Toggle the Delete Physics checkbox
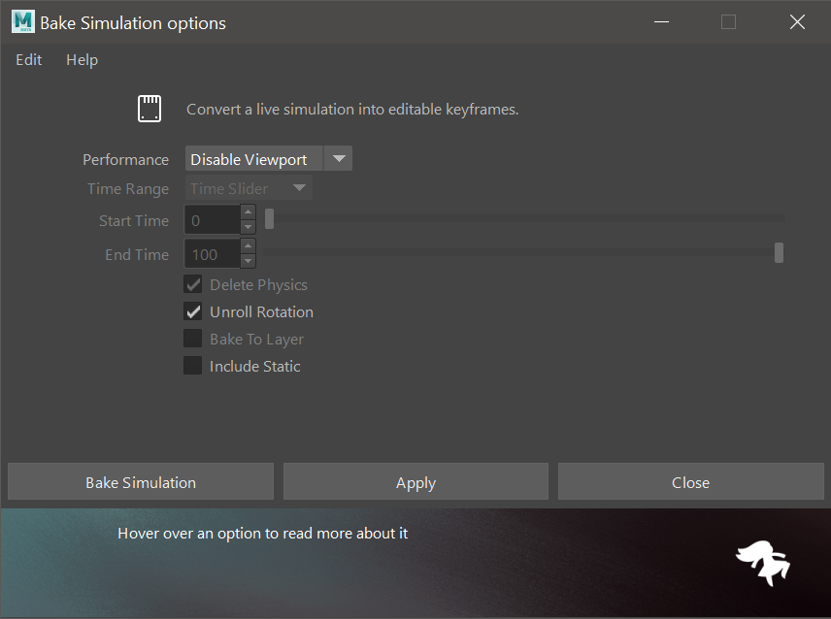831x619 pixels. point(193,285)
